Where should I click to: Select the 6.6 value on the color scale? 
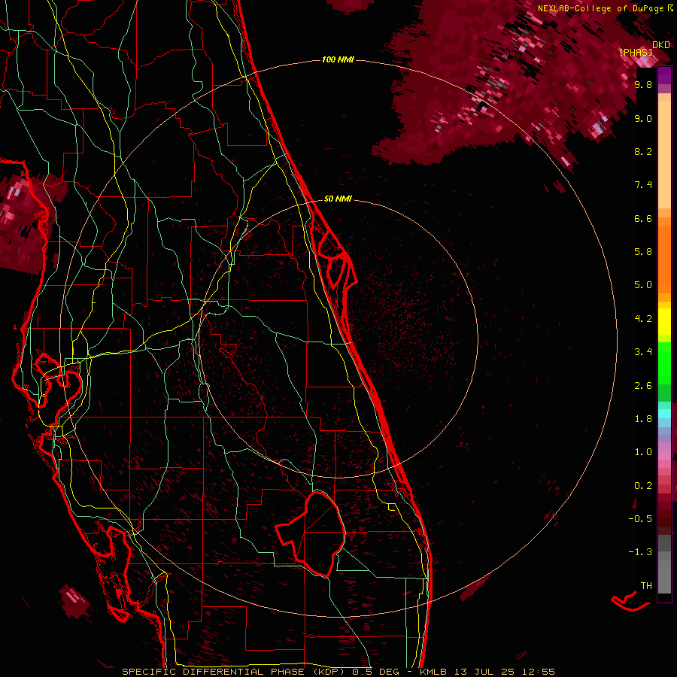pos(643,218)
